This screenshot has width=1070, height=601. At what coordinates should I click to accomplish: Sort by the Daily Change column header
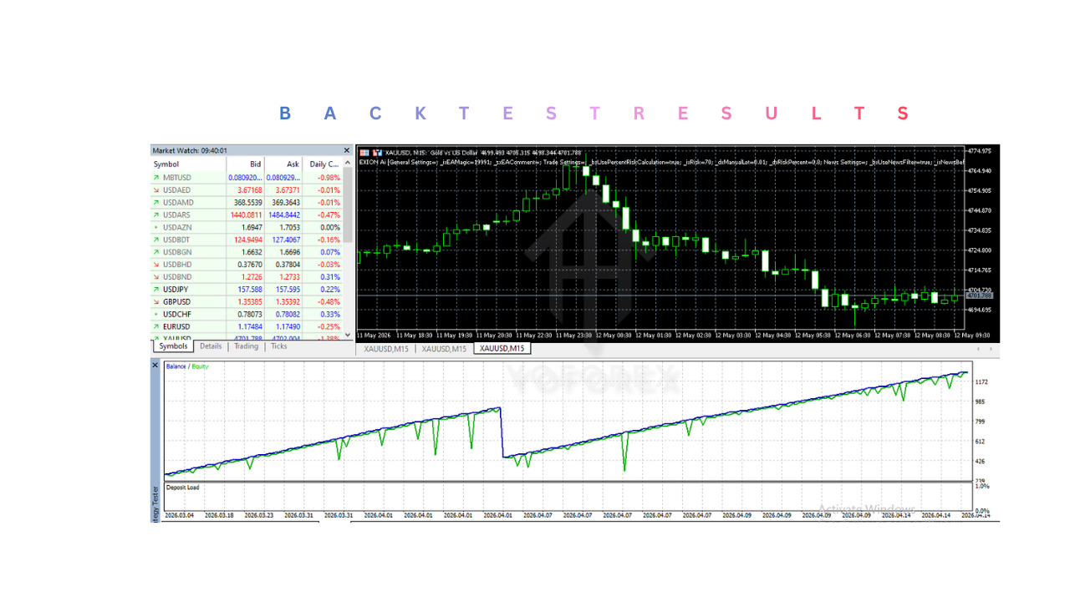pos(323,164)
